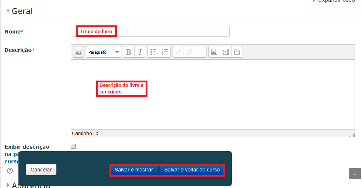Screen dimensions: 362x188
Task: Click 'Salvar e mostrar' button
Action: [134, 170]
